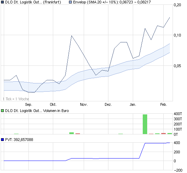Click the 'Feb.' x-axis label
This screenshot has width=187, height=173.
(x=164, y=104)
